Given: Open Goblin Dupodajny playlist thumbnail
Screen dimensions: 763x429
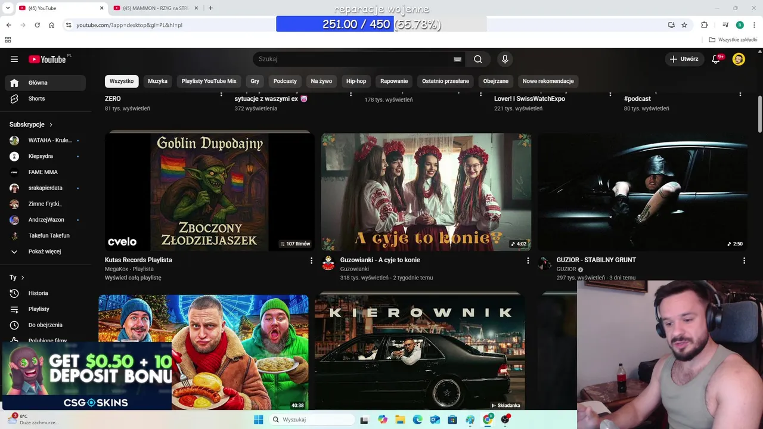Looking at the screenshot, I should pos(210,191).
